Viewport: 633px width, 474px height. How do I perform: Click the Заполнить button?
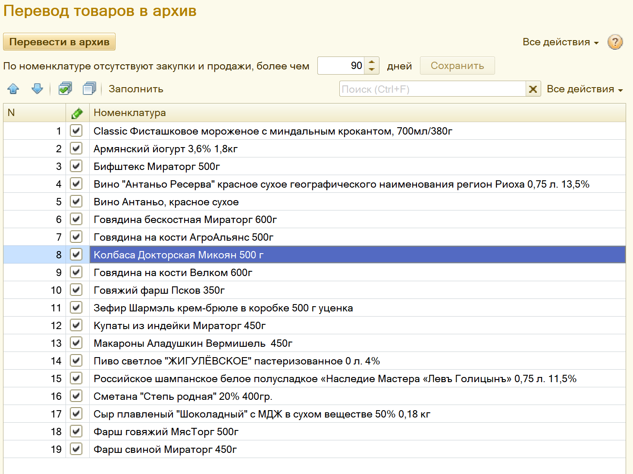136,89
